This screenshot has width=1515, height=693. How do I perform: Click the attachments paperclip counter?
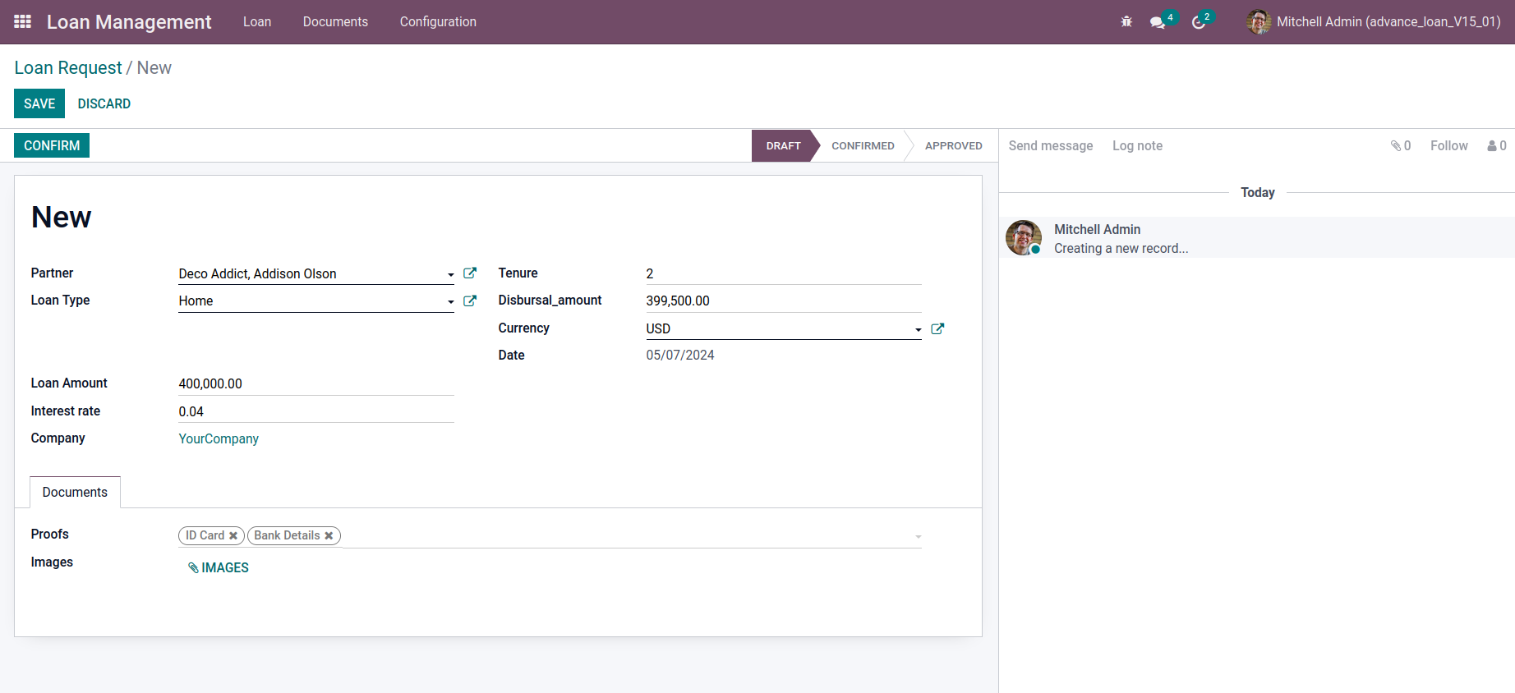pyautogui.click(x=1400, y=145)
